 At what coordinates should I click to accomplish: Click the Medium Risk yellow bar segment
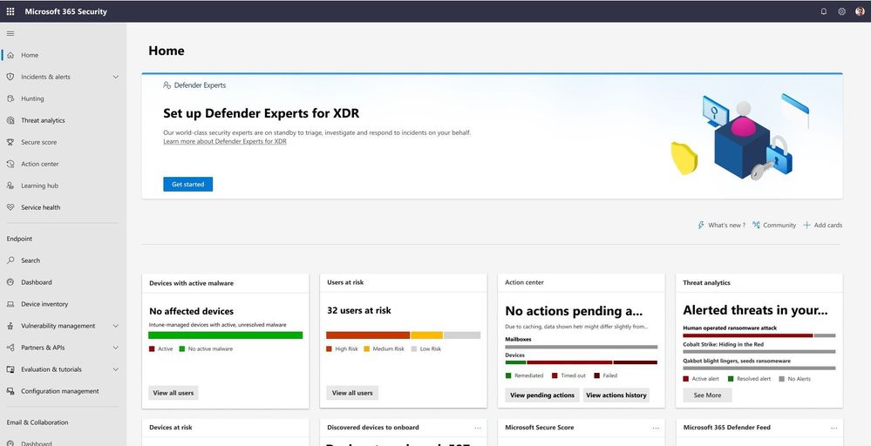click(426, 335)
